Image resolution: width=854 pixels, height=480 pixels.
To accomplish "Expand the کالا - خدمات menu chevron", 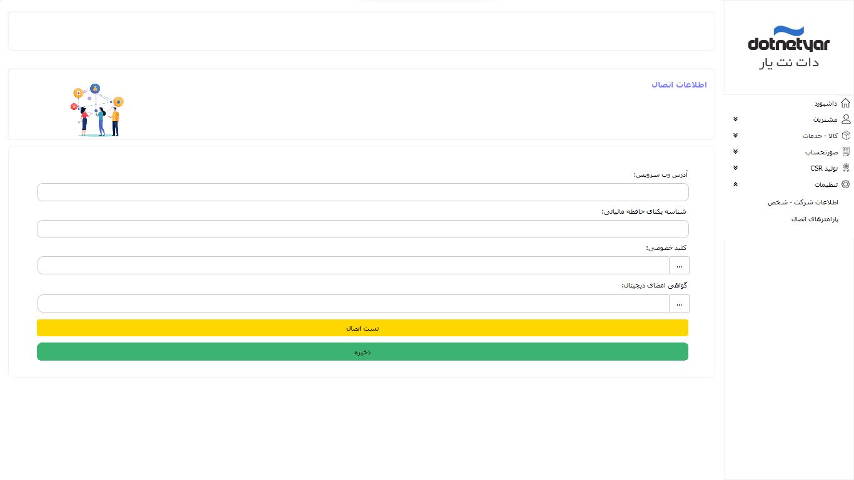I will 735,135.
